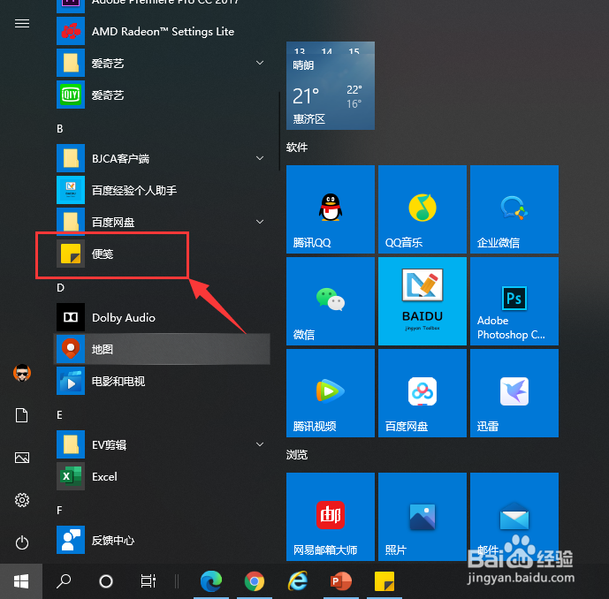This screenshot has height=599, width=609.
Task: Launch the green iQIYI app entry
Action: 162,95
